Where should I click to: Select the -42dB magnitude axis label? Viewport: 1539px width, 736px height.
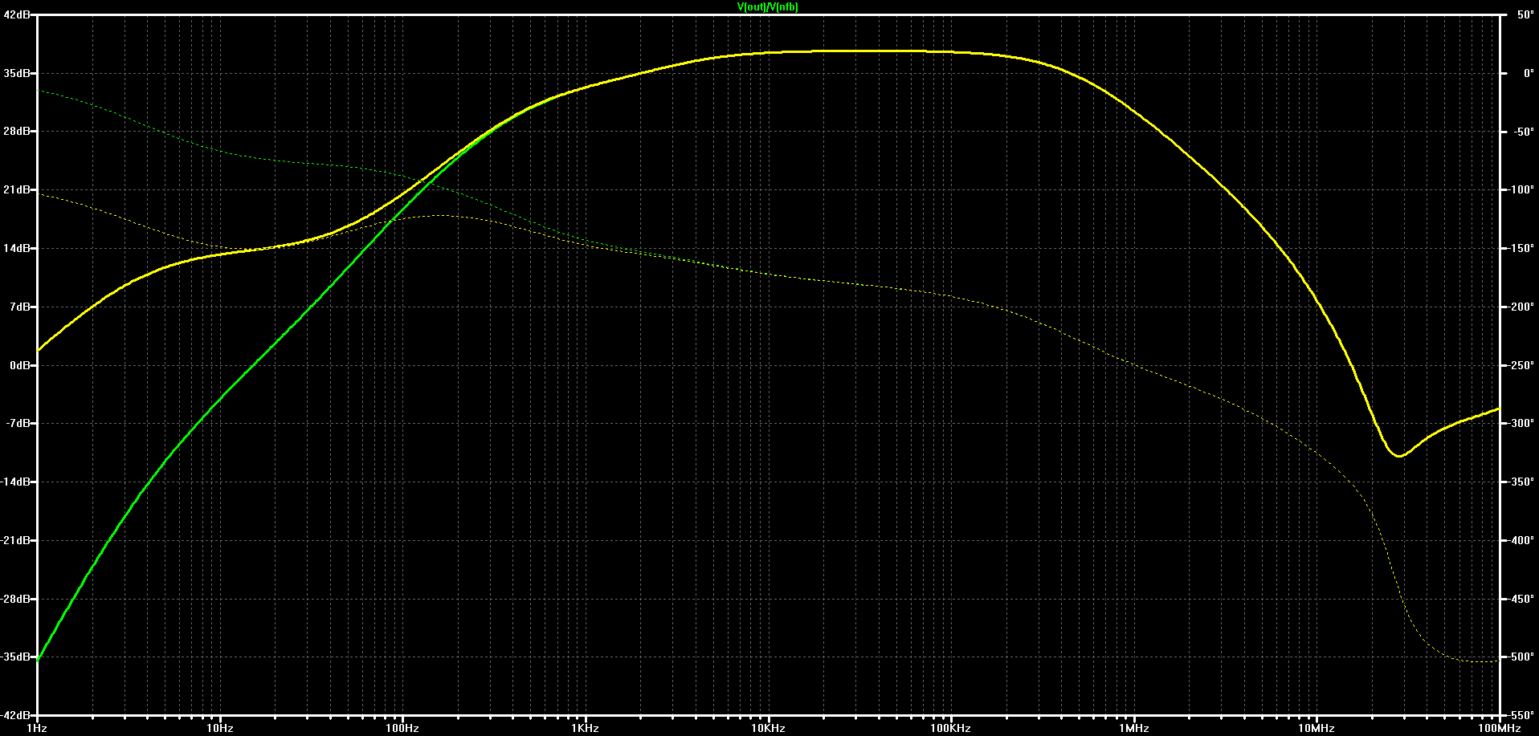point(16,715)
